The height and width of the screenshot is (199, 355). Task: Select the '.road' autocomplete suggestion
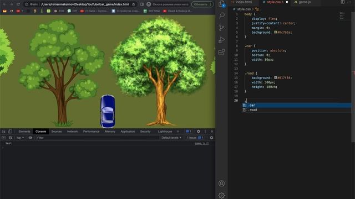297,110
